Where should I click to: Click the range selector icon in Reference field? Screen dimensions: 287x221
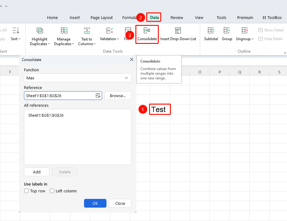tap(98, 96)
